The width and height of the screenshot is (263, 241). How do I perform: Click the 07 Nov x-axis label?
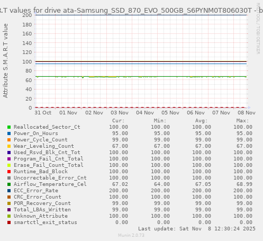click(x=221, y=113)
